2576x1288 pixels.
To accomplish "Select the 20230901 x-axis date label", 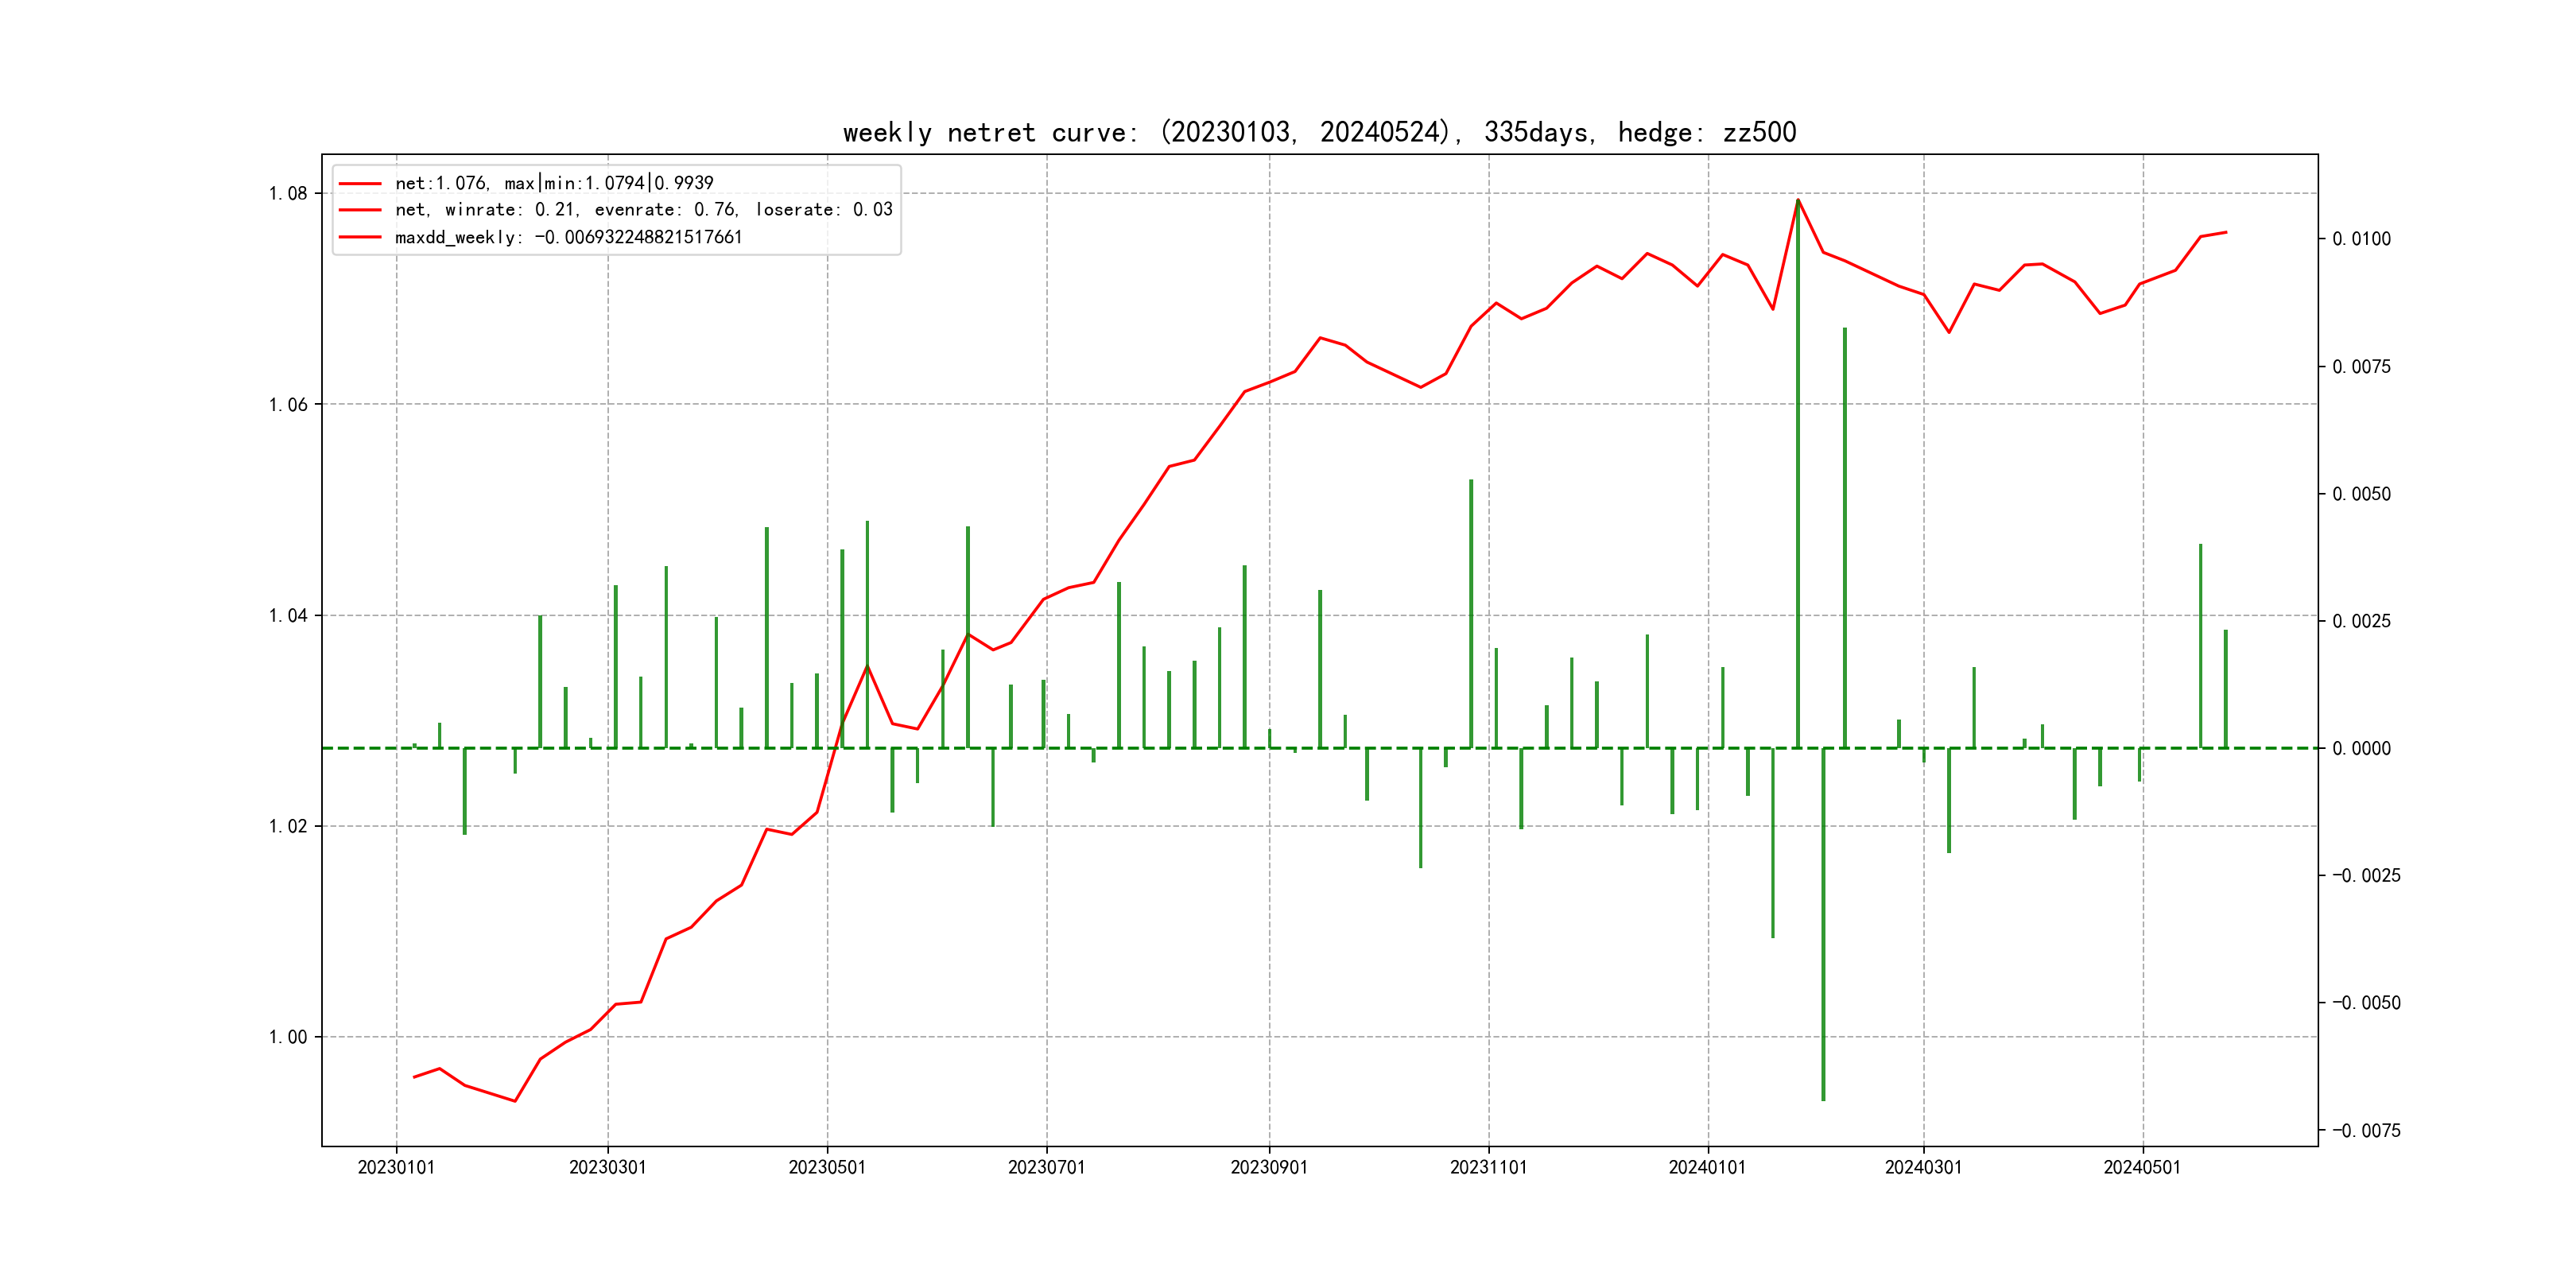I will [x=1269, y=1168].
